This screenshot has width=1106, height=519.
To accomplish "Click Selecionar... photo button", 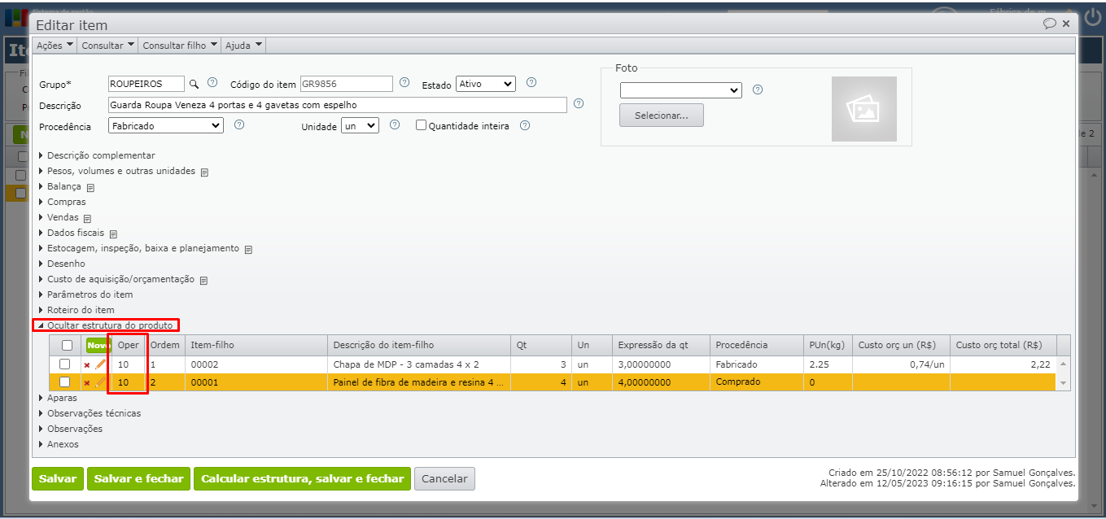I will click(662, 116).
